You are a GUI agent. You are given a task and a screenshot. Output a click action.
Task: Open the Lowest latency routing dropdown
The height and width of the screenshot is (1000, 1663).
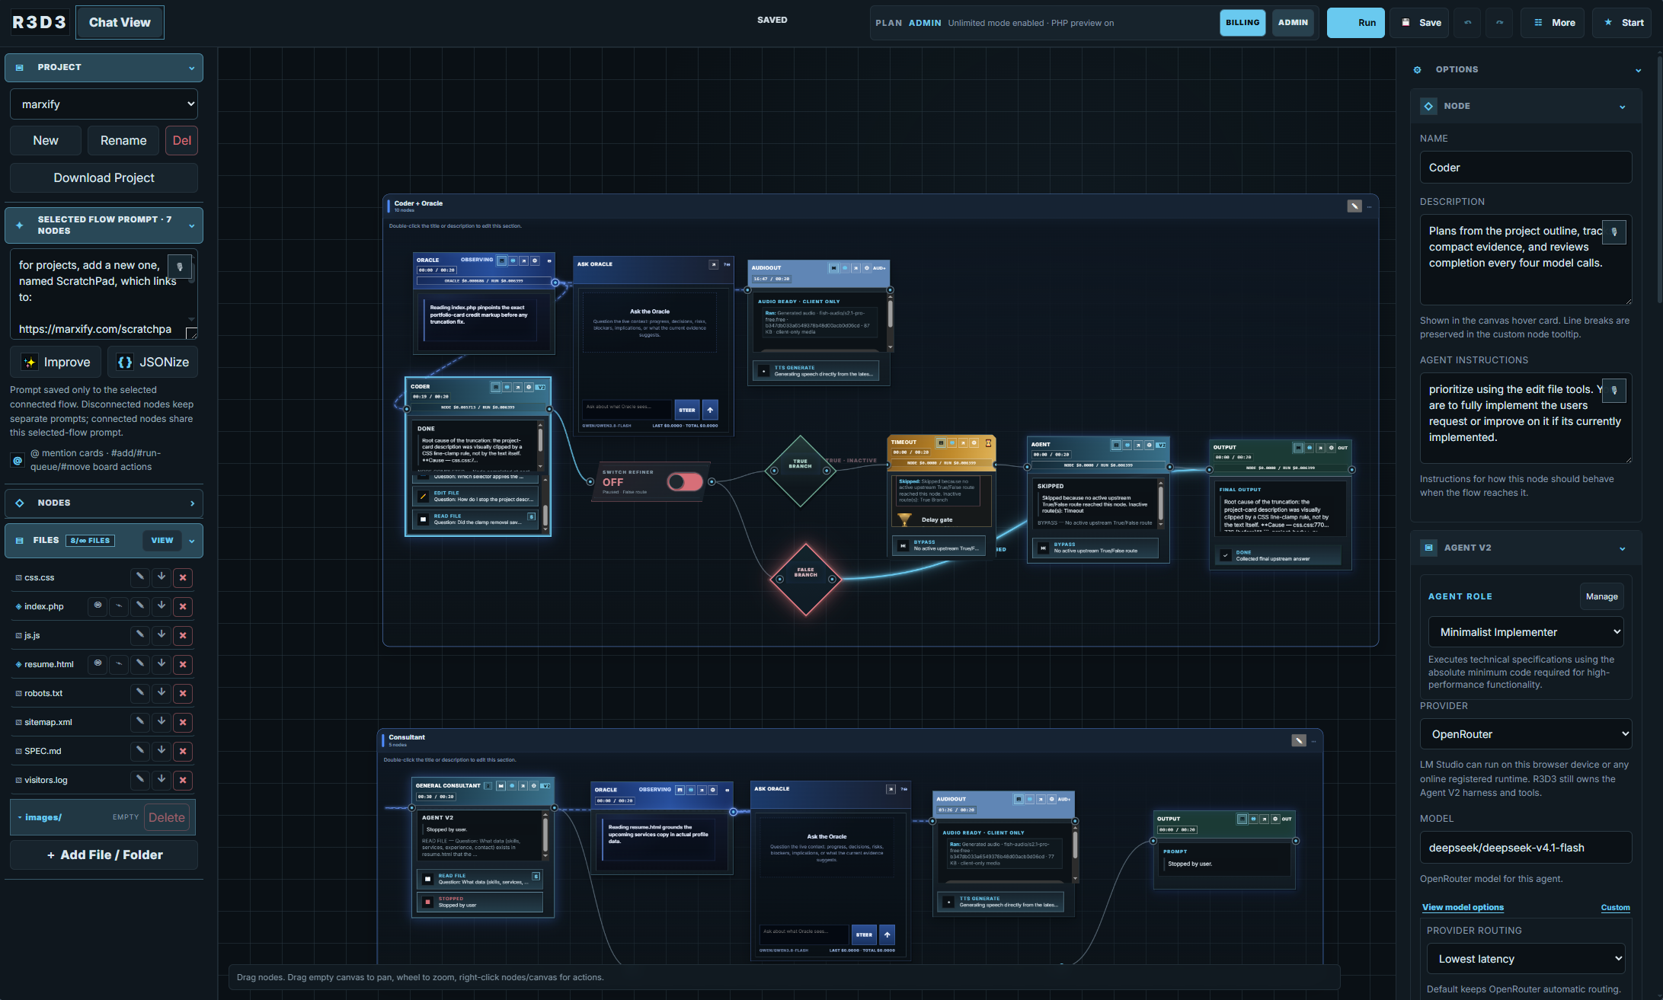(x=1525, y=959)
